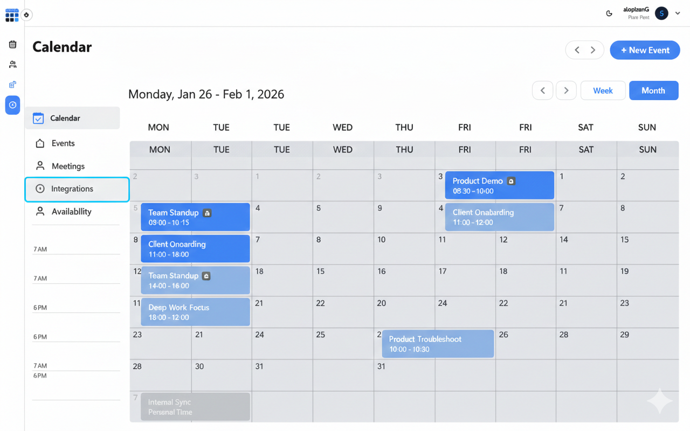Select the active clock icon in left rail

click(12, 105)
